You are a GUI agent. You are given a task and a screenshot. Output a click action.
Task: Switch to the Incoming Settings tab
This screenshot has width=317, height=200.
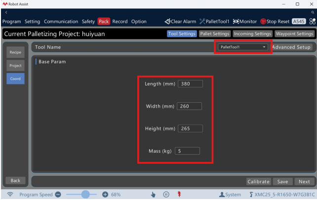pyautogui.click(x=252, y=34)
